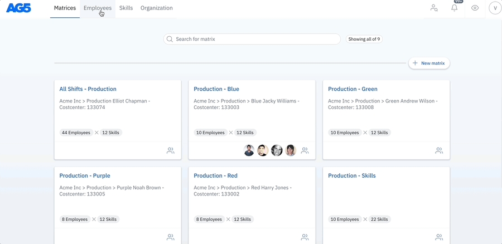The image size is (502, 244).
Task: Click the 44 Employees badge
Action: (76, 133)
